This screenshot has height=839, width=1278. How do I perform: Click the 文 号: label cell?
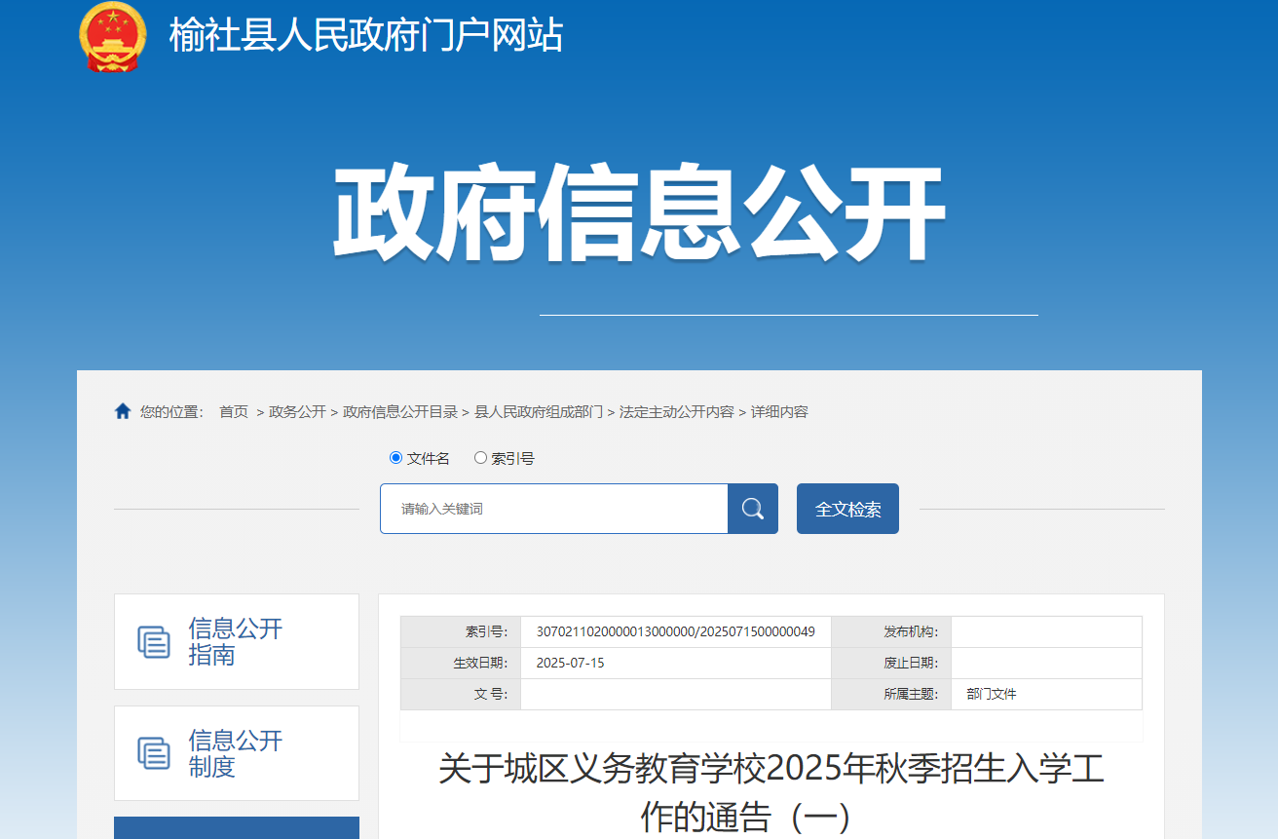tap(461, 695)
